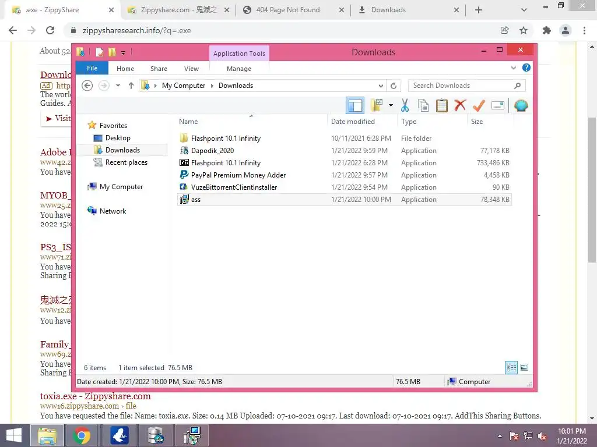The height and width of the screenshot is (447, 597).
Task: Show hidden tray icons arrow
Action: (x=500, y=436)
